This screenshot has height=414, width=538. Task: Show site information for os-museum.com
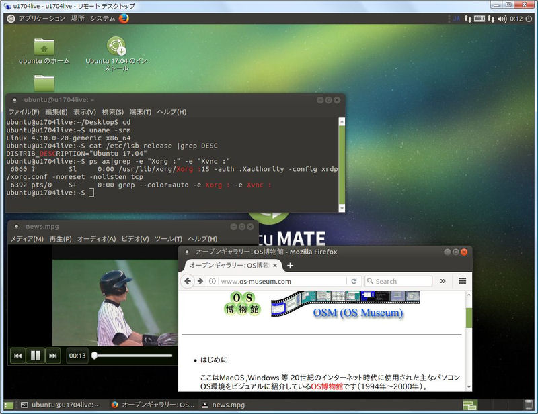213,281
